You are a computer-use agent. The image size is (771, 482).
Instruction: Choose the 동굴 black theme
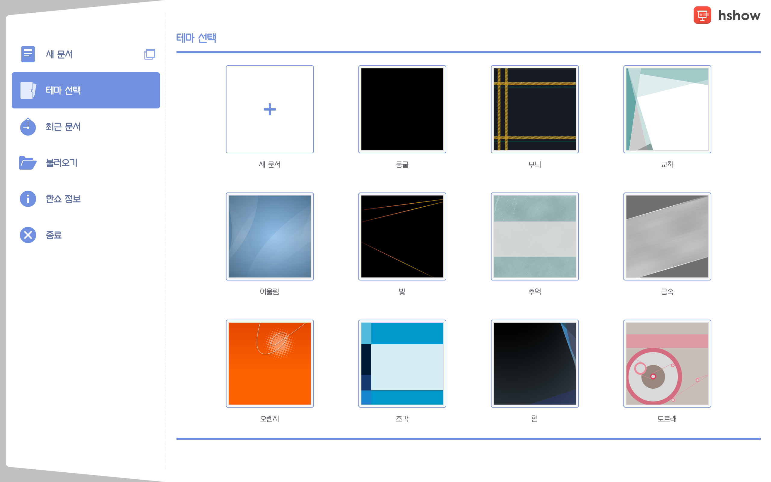(402, 109)
